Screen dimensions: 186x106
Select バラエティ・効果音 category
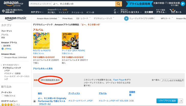[x=12, y=73]
